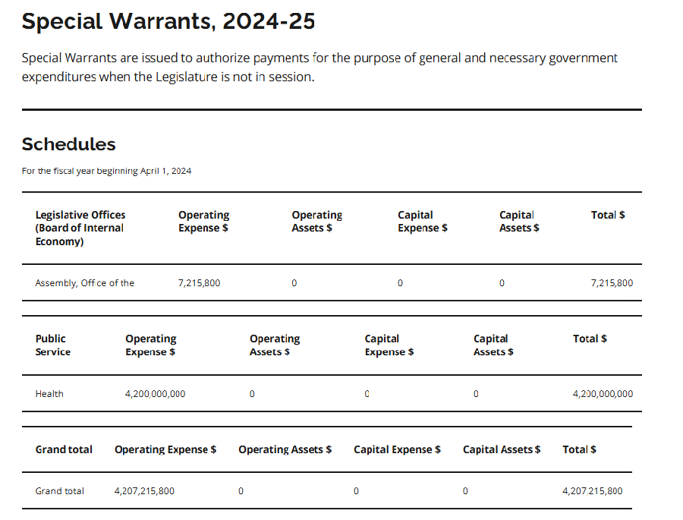The width and height of the screenshot is (683, 520).
Task: Click "Assembly, Office of the" row label
Action: (x=84, y=283)
